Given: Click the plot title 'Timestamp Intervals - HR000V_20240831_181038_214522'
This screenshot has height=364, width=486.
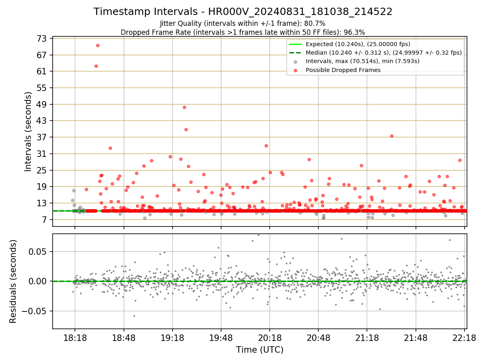Looking at the screenshot, I should click(243, 12).
